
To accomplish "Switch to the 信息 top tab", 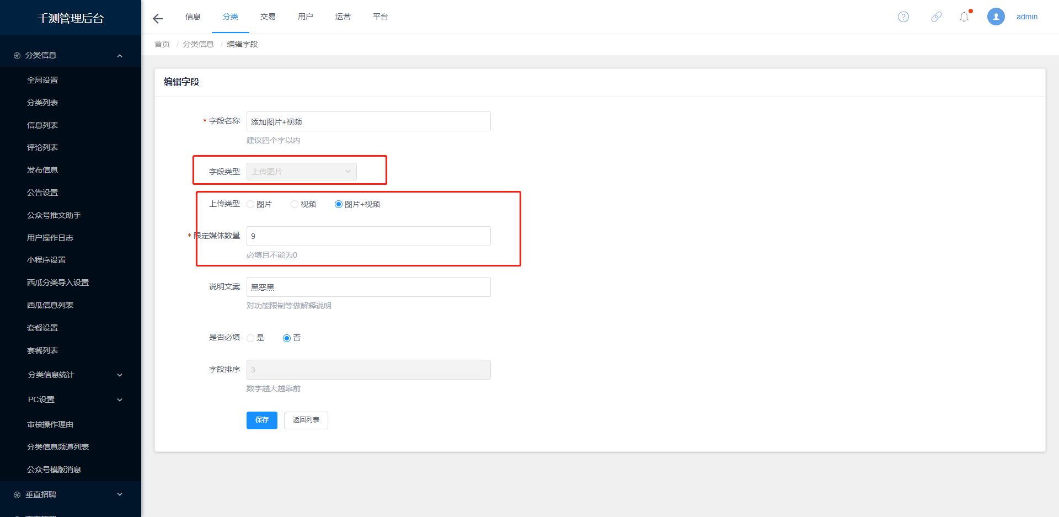I will click(x=193, y=17).
